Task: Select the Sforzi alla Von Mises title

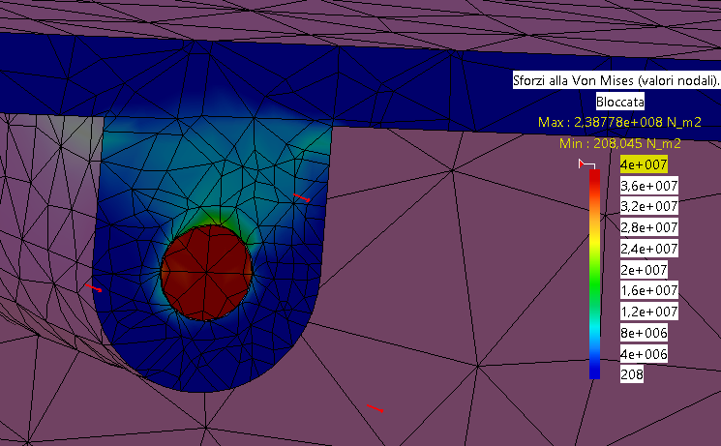Action: [x=616, y=80]
